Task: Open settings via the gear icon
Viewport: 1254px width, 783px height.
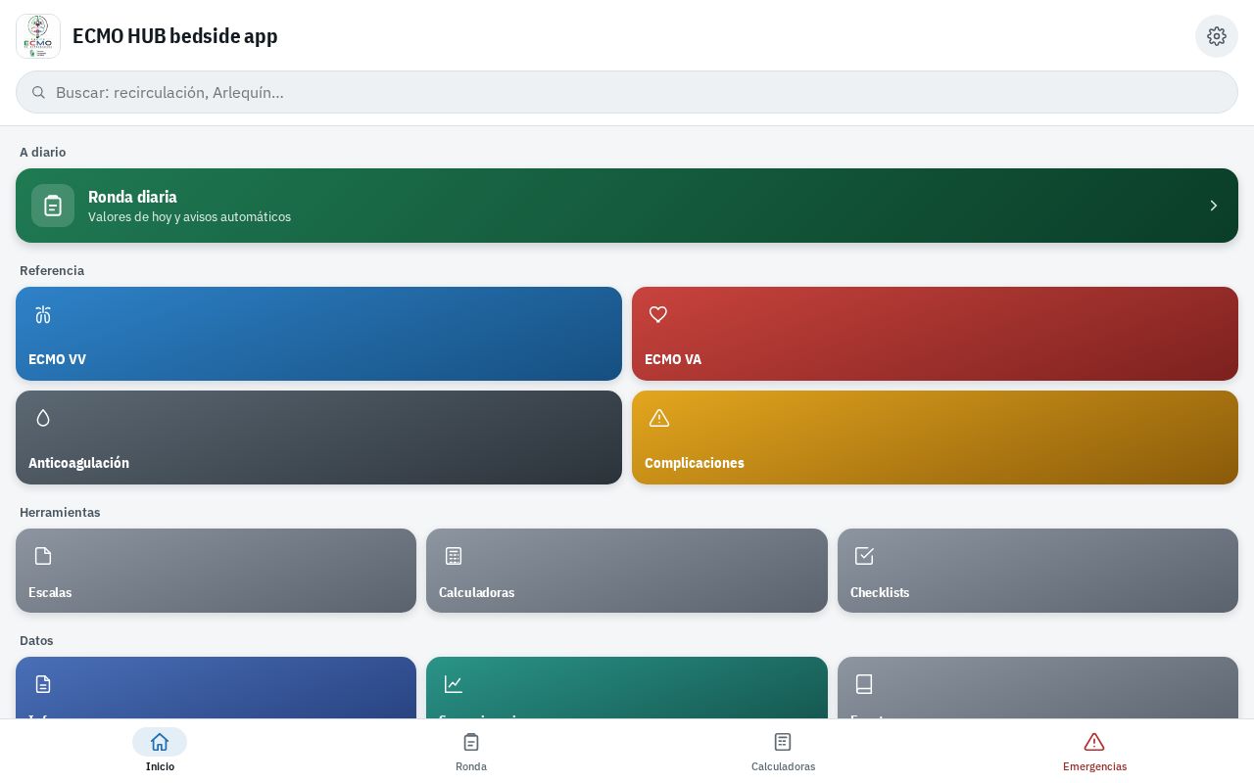Action: point(1217,36)
